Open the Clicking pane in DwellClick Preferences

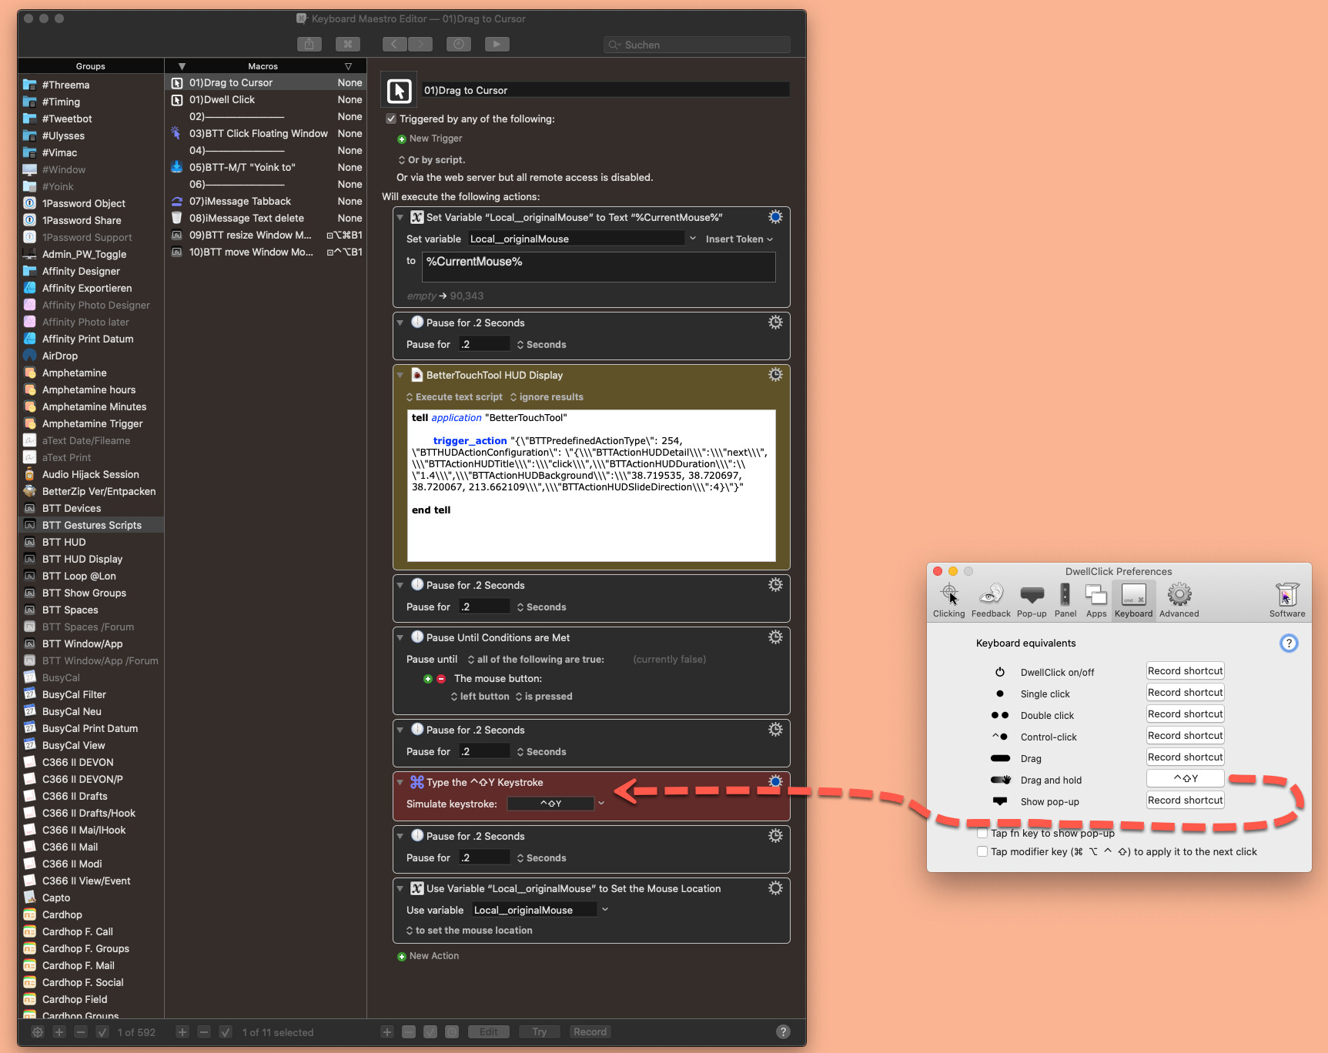948,600
